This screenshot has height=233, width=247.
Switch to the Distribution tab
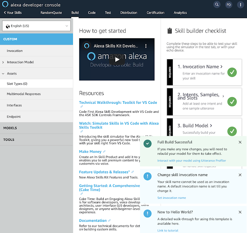(x=129, y=13)
